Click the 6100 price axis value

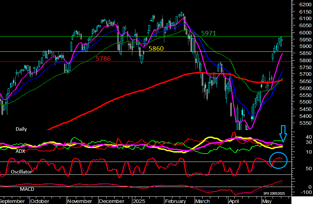tap(305, 18)
